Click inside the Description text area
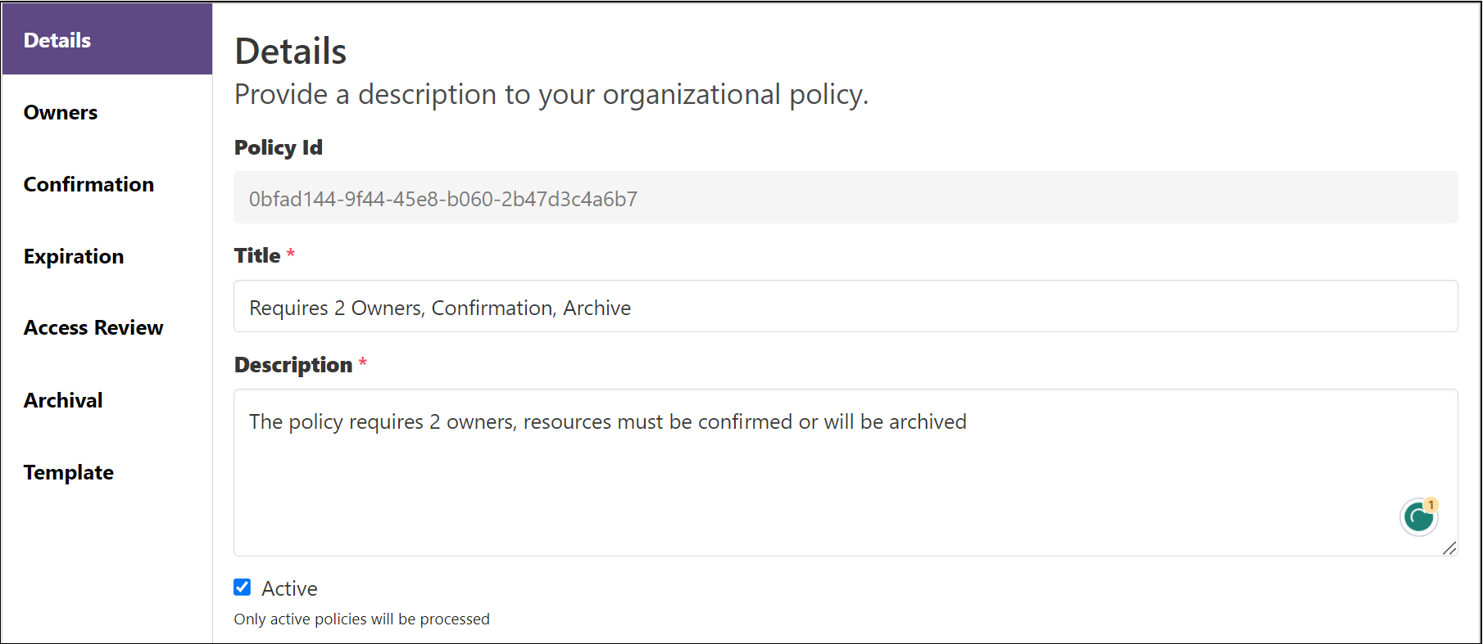1483x644 pixels. point(819,475)
